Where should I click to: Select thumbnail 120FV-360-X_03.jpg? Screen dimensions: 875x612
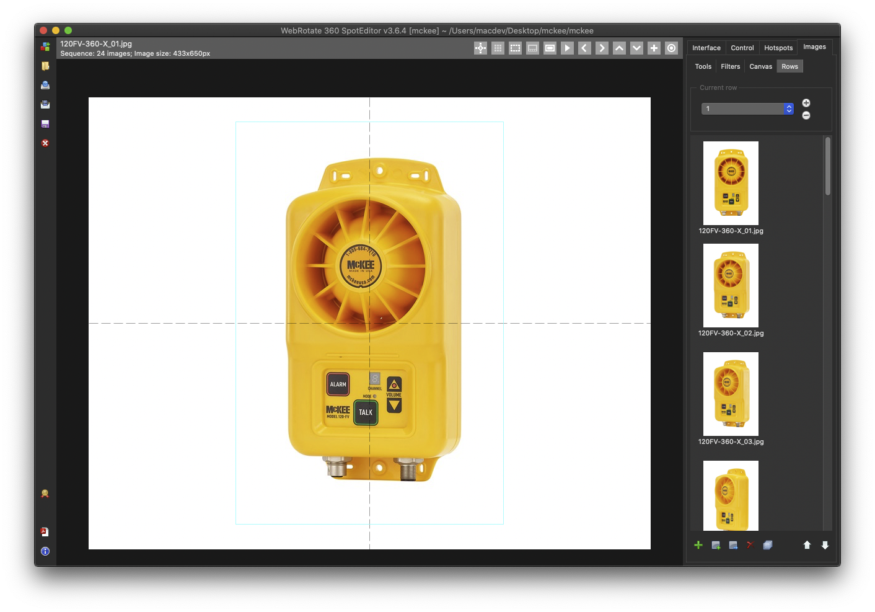pos(731,394)
